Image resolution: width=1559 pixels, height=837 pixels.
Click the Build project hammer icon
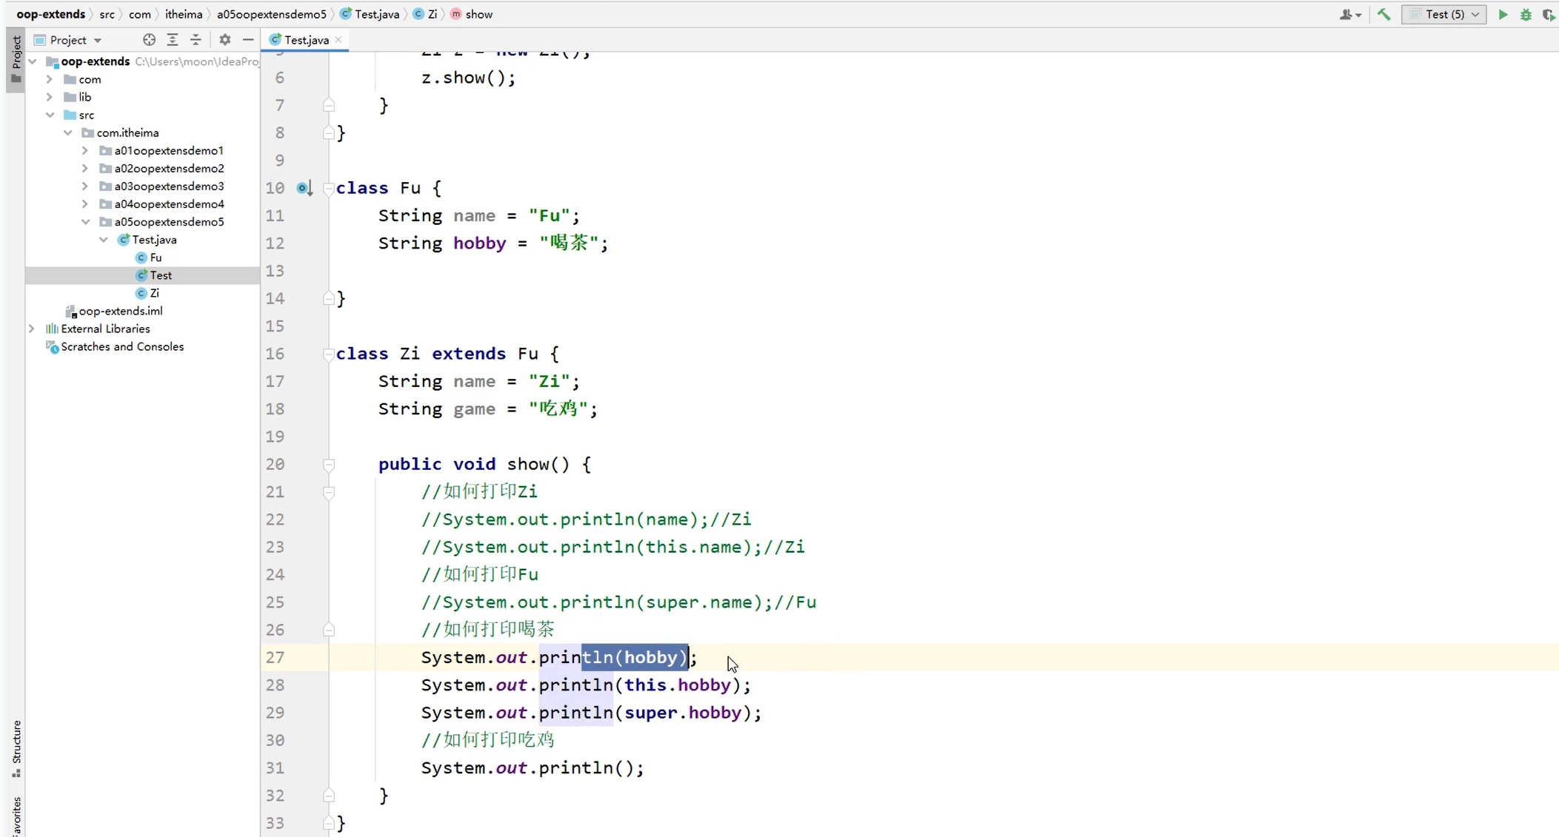click(x=1383, y=14)
